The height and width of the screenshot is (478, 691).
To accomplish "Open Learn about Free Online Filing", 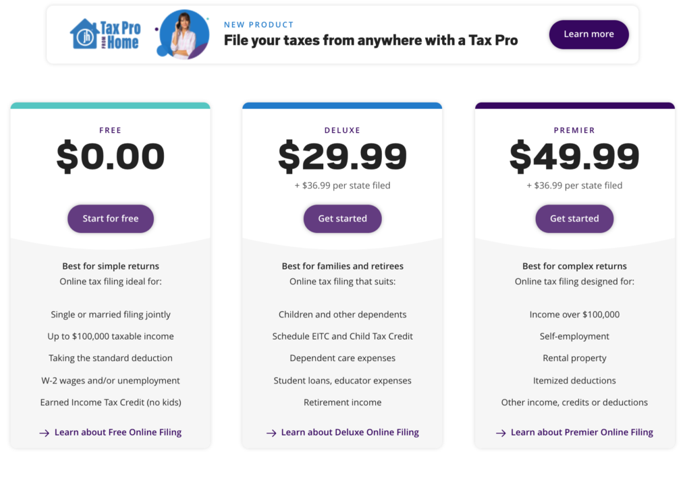I will click(118, 432).
